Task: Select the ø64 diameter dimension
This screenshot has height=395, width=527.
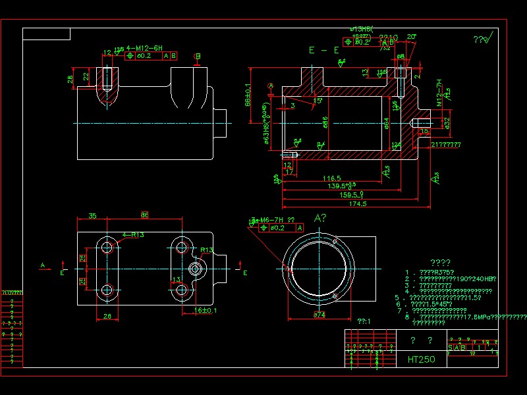Action: click(386, 124)
